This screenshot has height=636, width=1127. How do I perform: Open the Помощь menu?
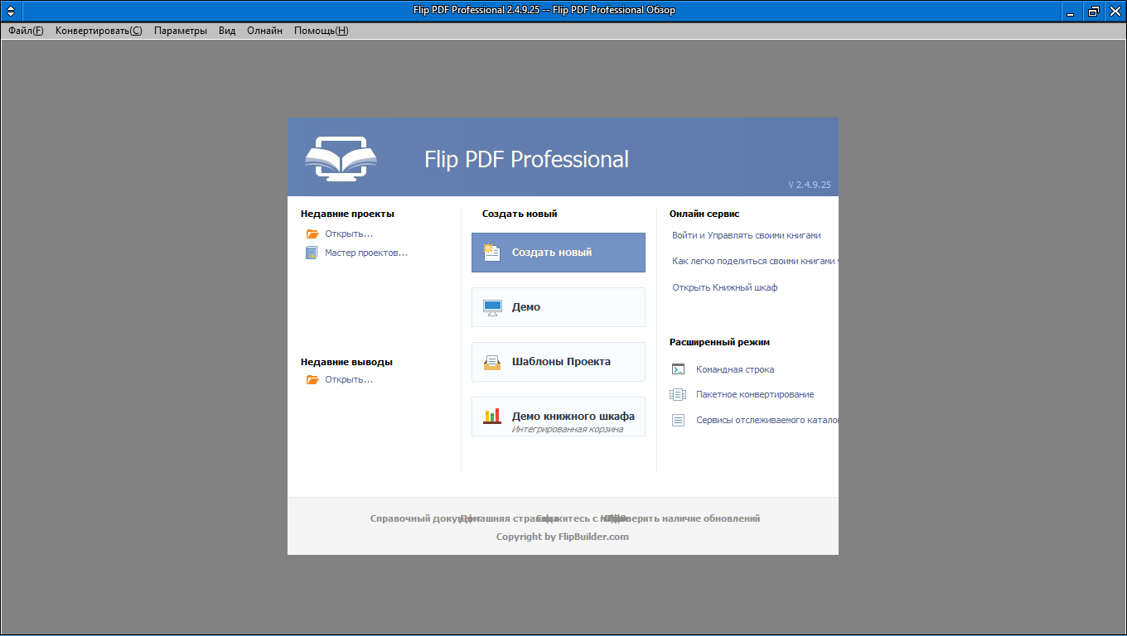(321, 31)
